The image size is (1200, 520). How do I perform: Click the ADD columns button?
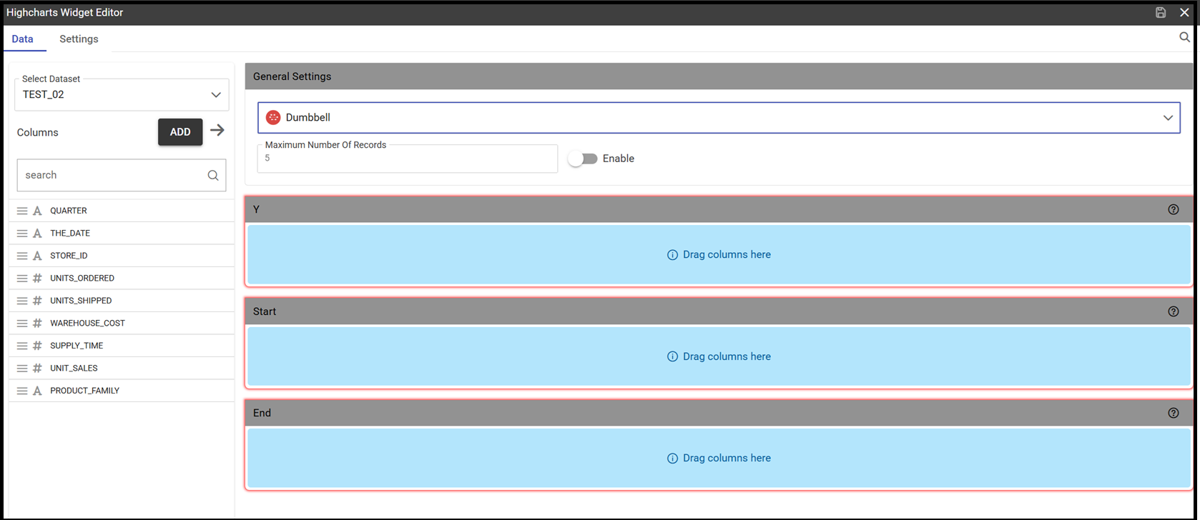tap(180, 132)
